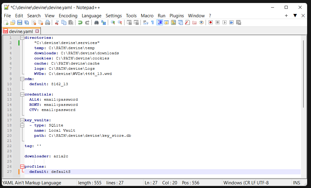The height and width of the screenshot is (188, 311).
Task: Click the Stop recording macro icon
Action: coord(218,22)
